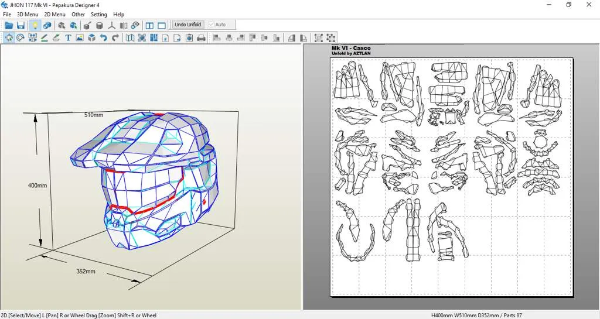The width and height of the screenshot is (600, 319).
Task: Click the Print icon in toolbar
Action: pyautogui.click(x=201, y=38)
